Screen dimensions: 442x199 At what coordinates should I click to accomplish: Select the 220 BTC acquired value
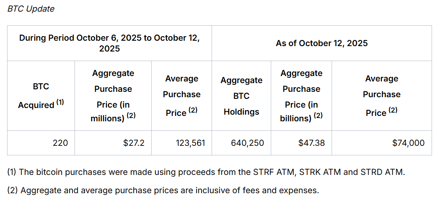click(60, 143)
